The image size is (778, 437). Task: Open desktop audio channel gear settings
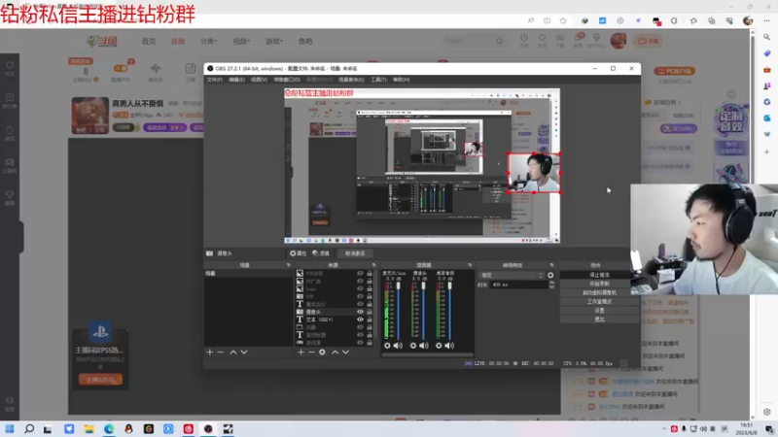[439, 346]
